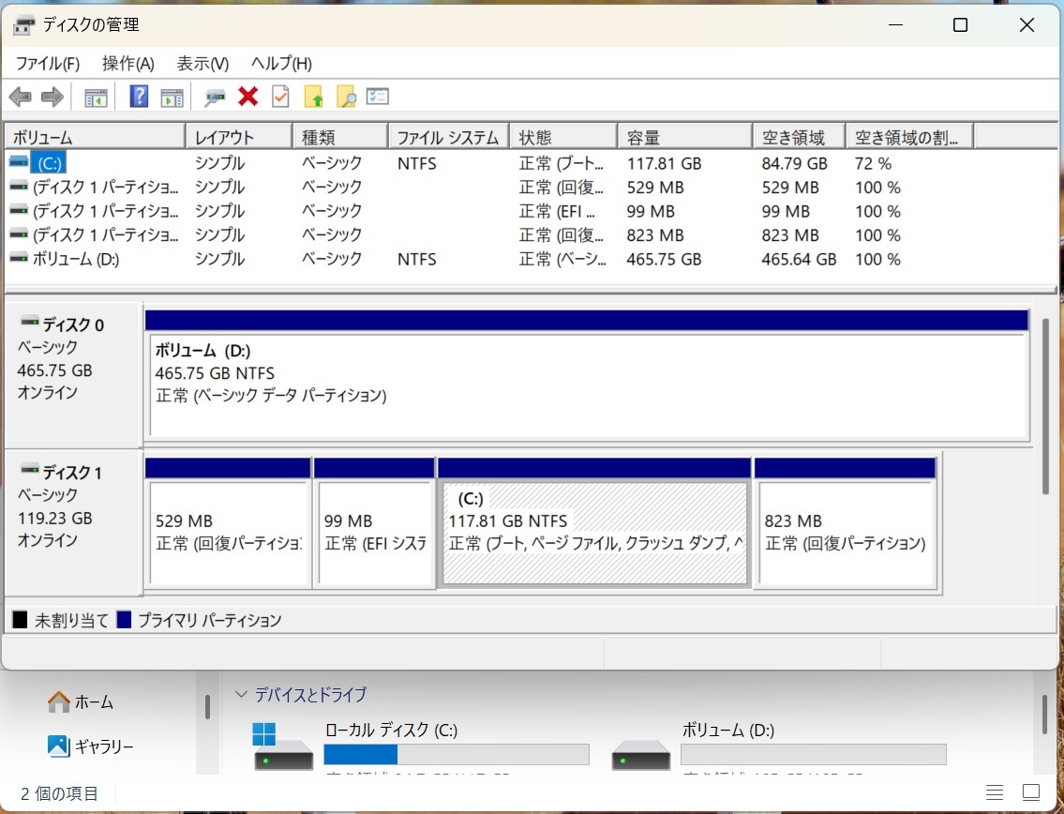Open the checklist settings toolbar icon

(x=377, y=97)
